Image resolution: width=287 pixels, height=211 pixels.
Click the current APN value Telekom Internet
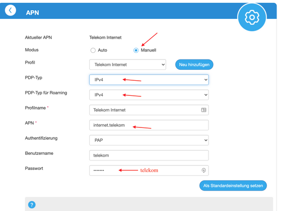(x=105, y=37)
